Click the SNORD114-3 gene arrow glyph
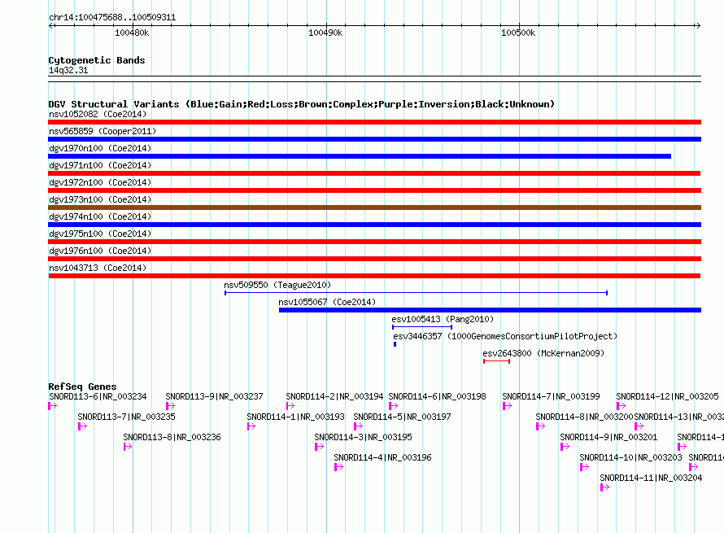This screenshot has width=724, height=533. [319, 447]
